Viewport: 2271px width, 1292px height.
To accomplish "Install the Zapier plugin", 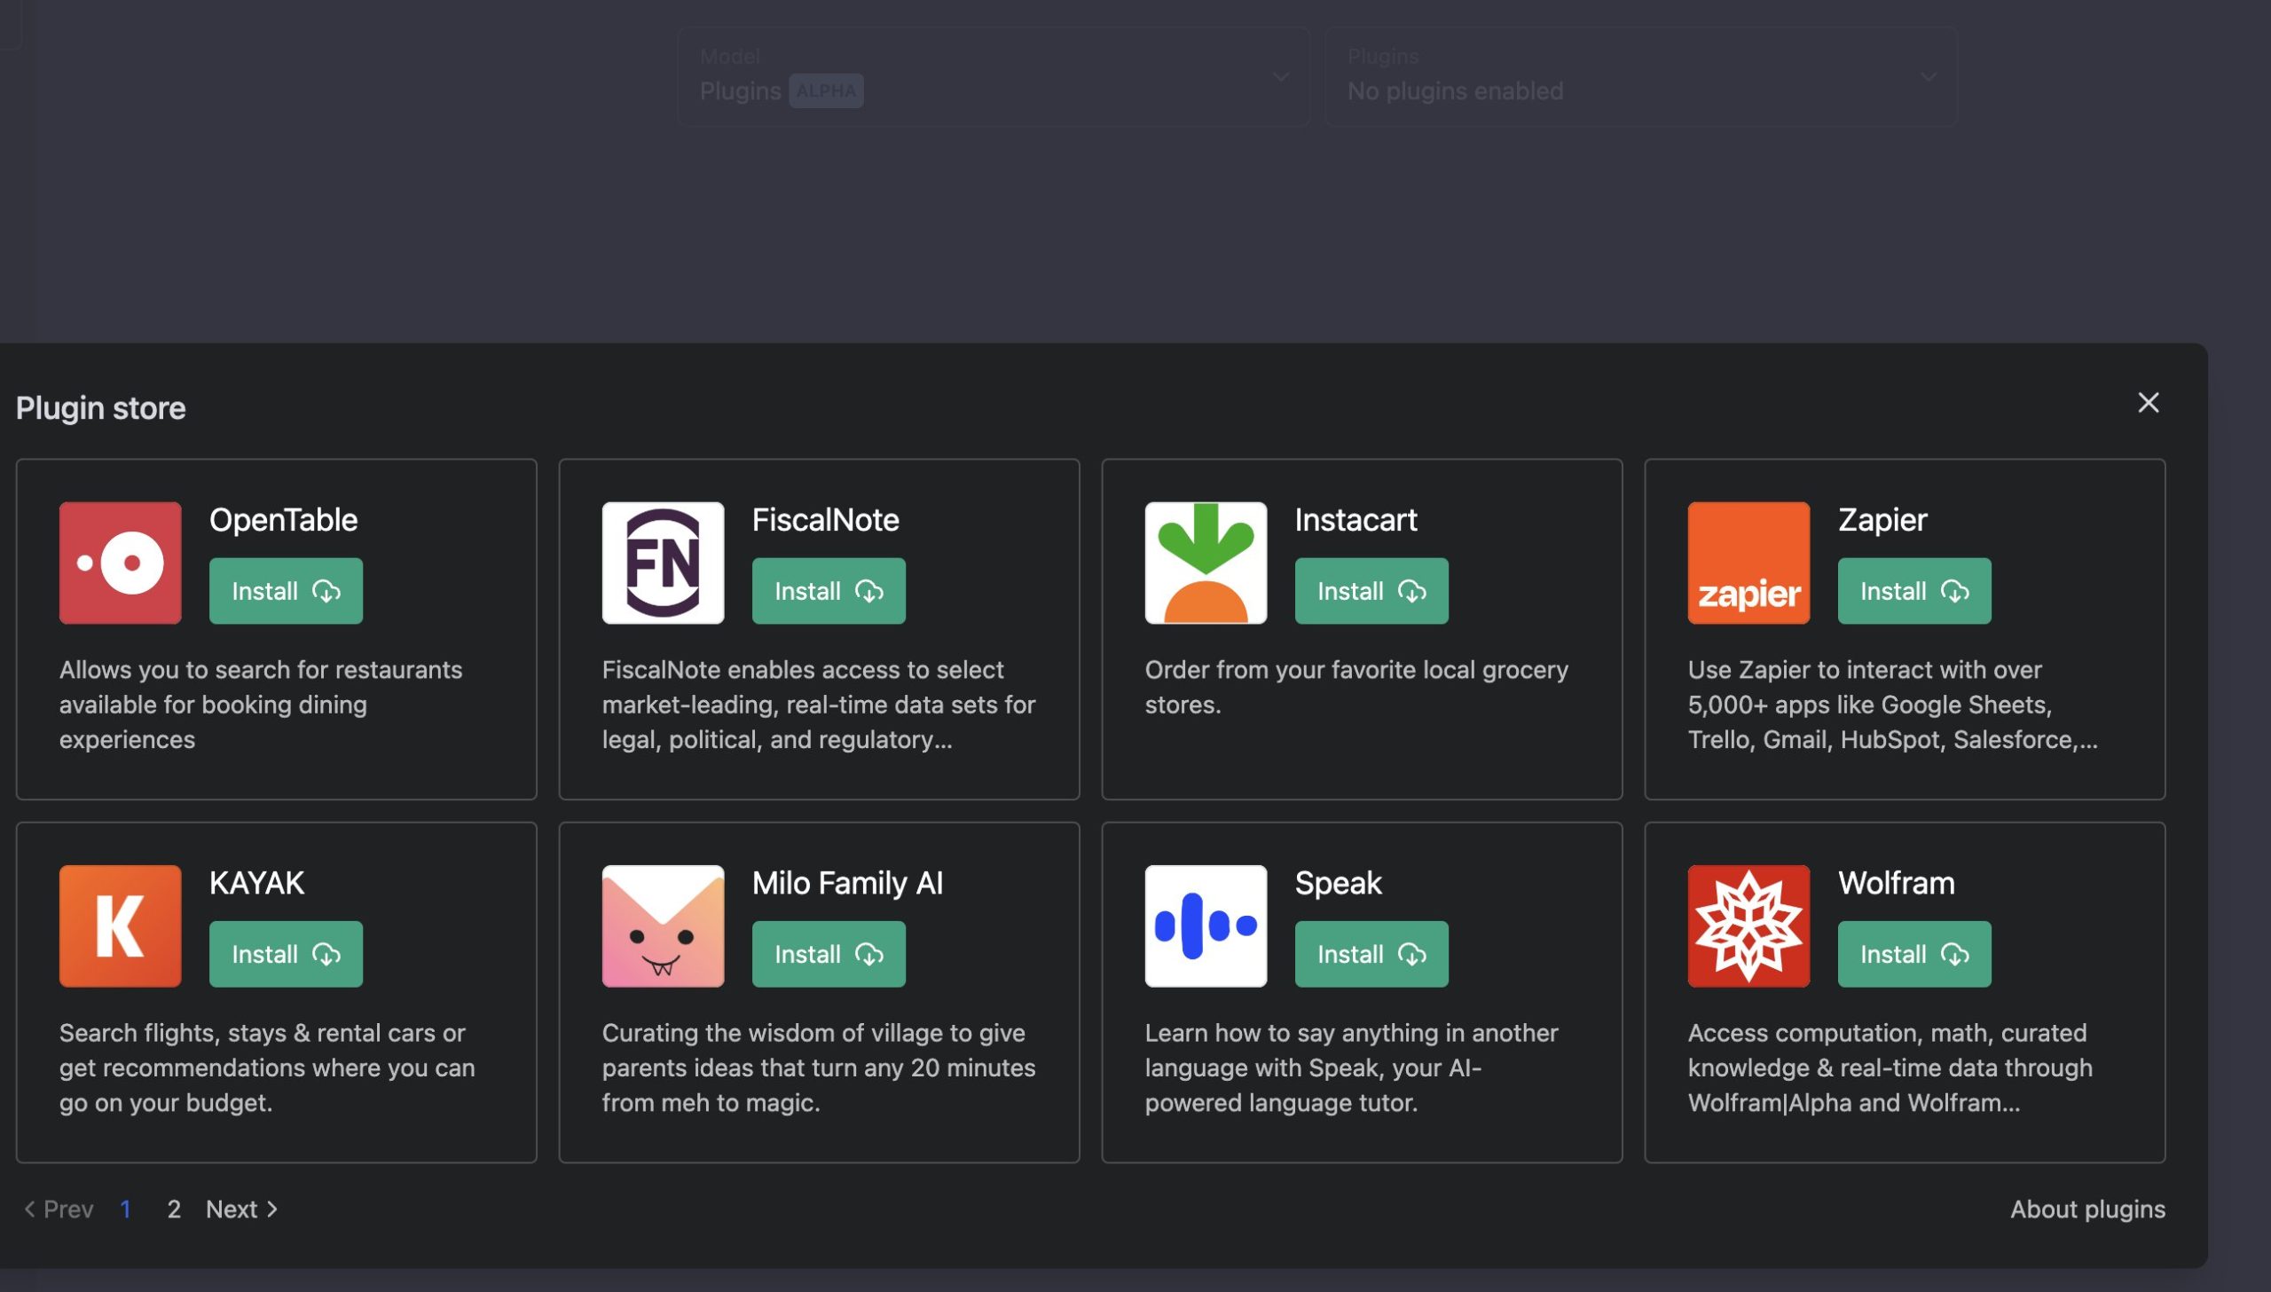I will [x=1913, y=590].
